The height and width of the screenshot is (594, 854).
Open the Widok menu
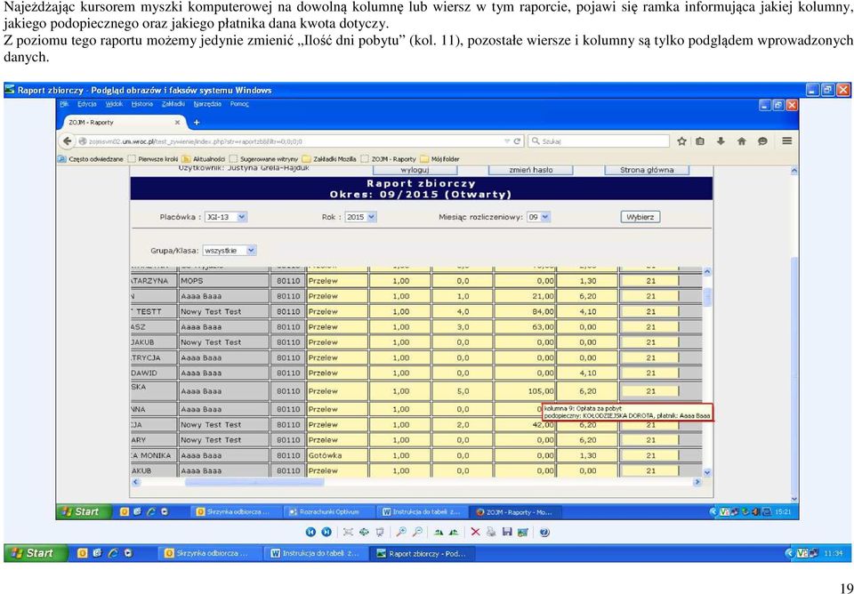coord(114,104)
